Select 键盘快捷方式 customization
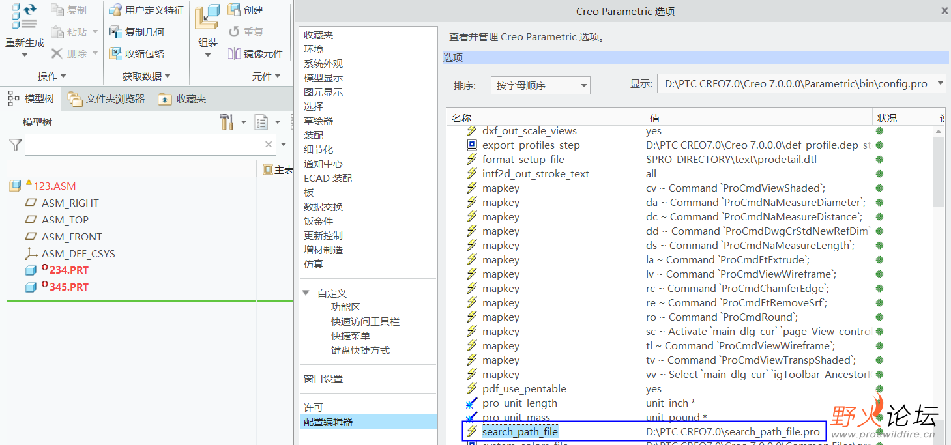The height and width of the screenshot is (445, 951). [360, 350]
